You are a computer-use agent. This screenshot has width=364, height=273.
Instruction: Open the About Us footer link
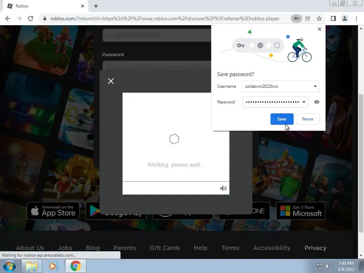30,248
